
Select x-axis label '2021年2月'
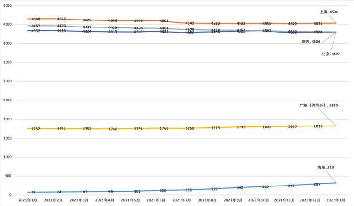coord(53,200)
